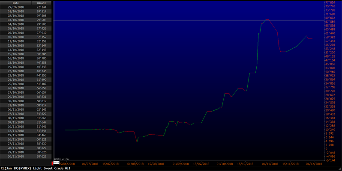Screen dimensions: 342x171
Task: Select the 27/10/2018 date row
Action: coord(26,92)
